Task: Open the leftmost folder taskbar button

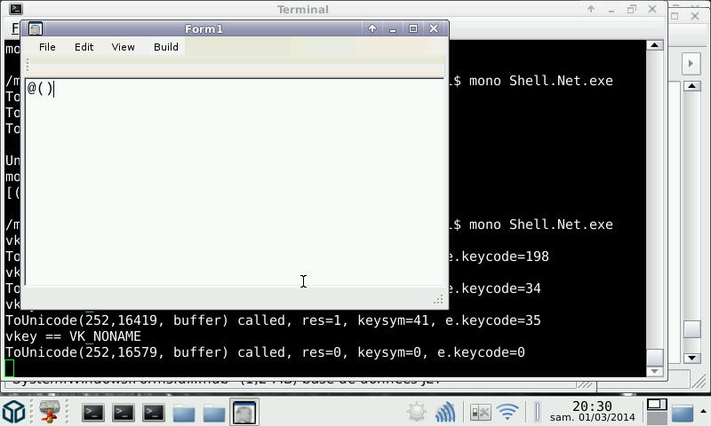Action: point(184,412)
